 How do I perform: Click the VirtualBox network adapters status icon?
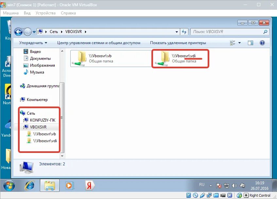209,195
